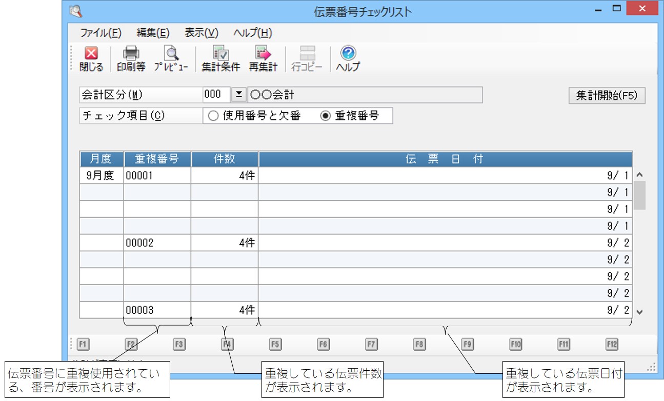The image size is (664, 401).
Task: Select the 重複番号 radio button
Action: (x=325, y=116)
